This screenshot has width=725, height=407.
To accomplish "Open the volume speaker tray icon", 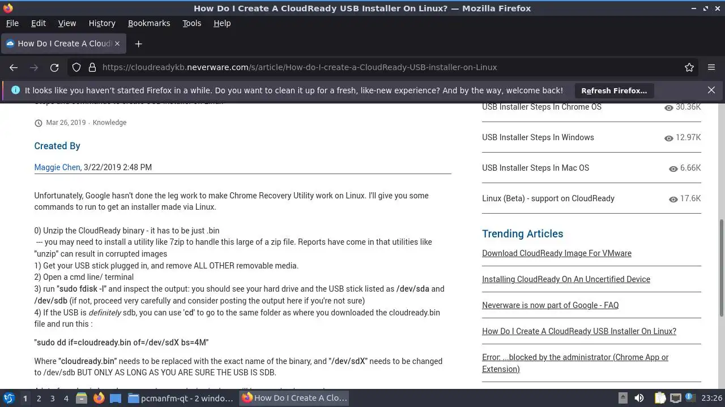I will (639, 398).
